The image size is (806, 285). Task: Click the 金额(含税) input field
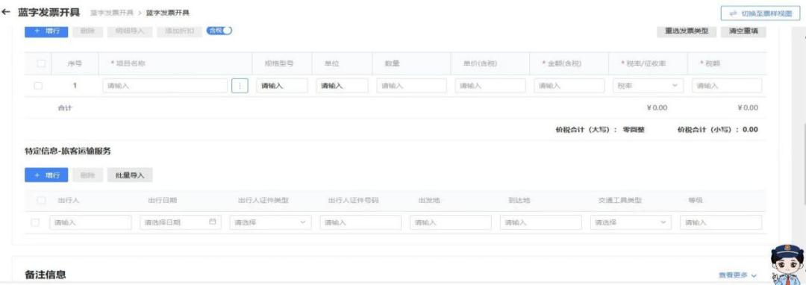pyautogui.click(x=569, y=86)
